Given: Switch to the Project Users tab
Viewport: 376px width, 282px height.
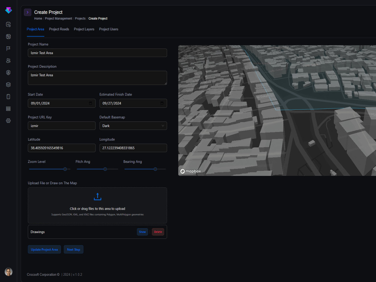Looking at the screenshot, I should (x=109, y=29).
